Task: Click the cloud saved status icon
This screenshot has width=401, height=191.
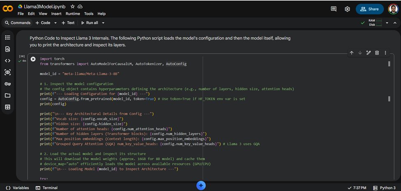Action: 80,7
